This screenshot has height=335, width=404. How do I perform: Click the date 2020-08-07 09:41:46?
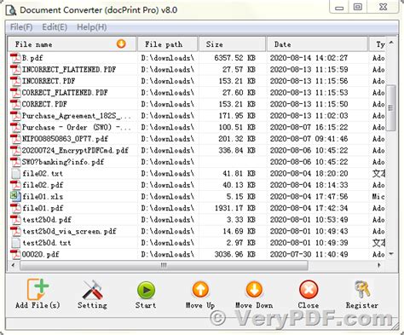tap(309, 139)
